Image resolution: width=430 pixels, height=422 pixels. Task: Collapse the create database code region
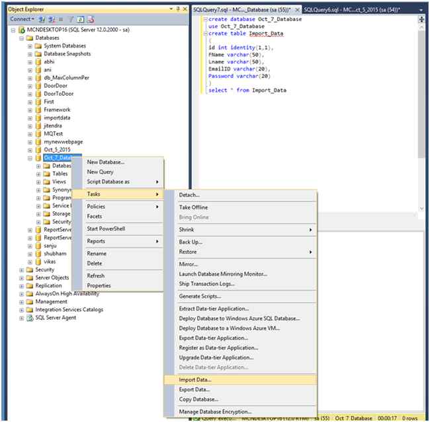click(x=205, y=19)
